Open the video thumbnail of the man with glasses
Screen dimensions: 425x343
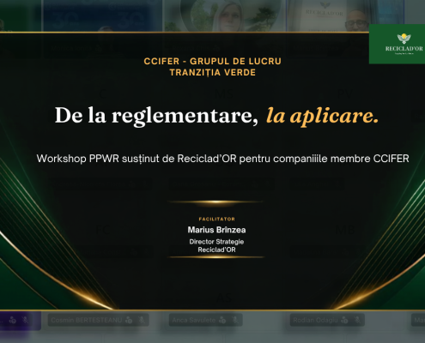tap(346, 15)
